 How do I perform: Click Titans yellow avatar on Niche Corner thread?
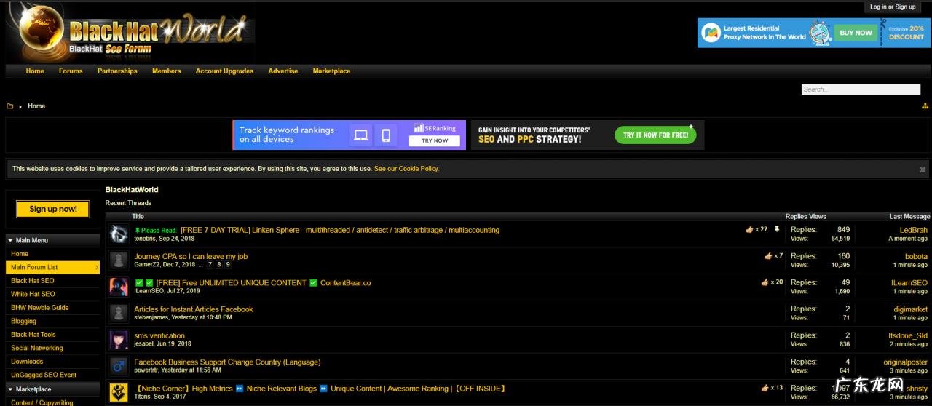click(x=119, y=392)
